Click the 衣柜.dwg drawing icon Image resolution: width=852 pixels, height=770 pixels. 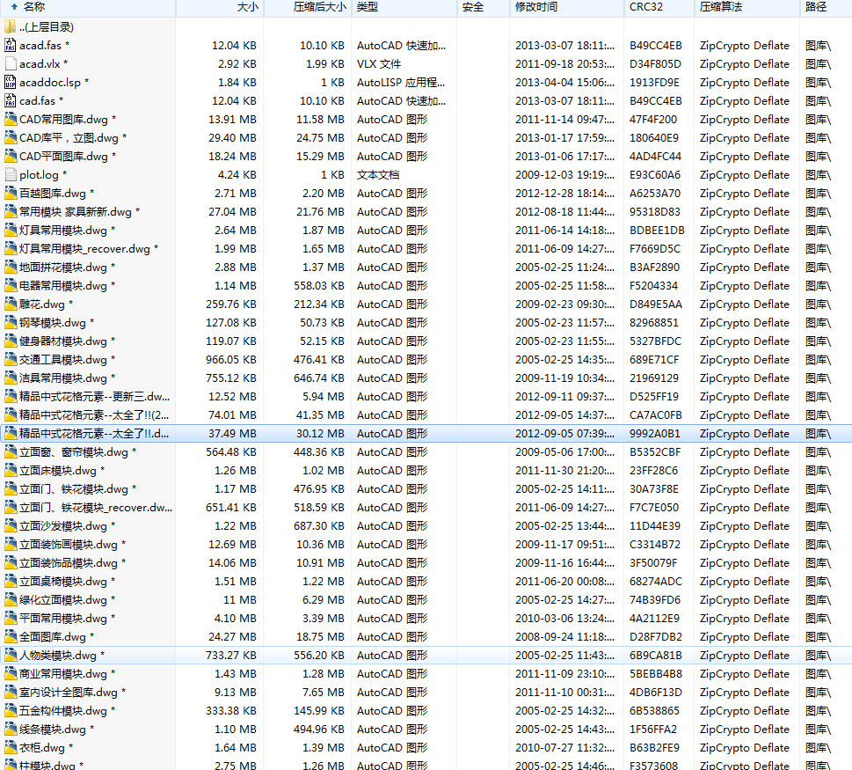click(10, 748)
